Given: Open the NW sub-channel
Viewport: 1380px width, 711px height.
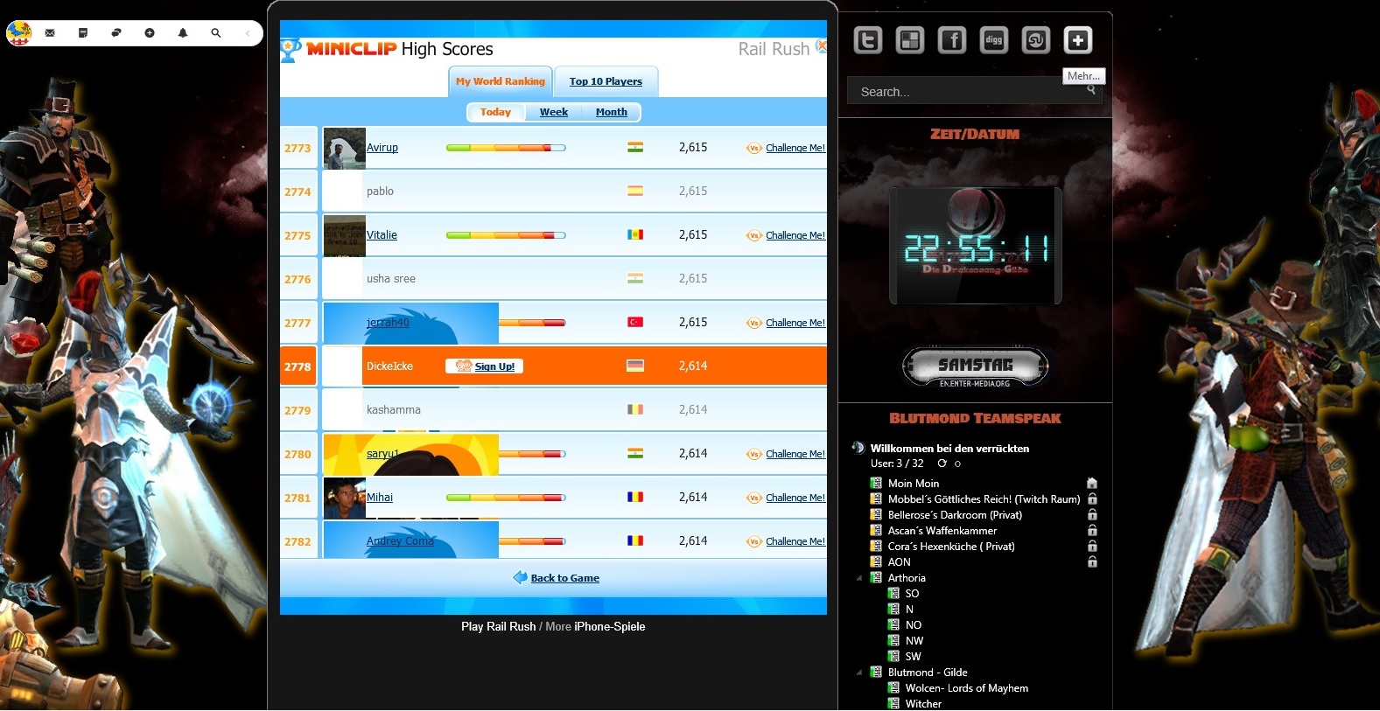Looking at the screenshot, I should [x=914, y=640].
